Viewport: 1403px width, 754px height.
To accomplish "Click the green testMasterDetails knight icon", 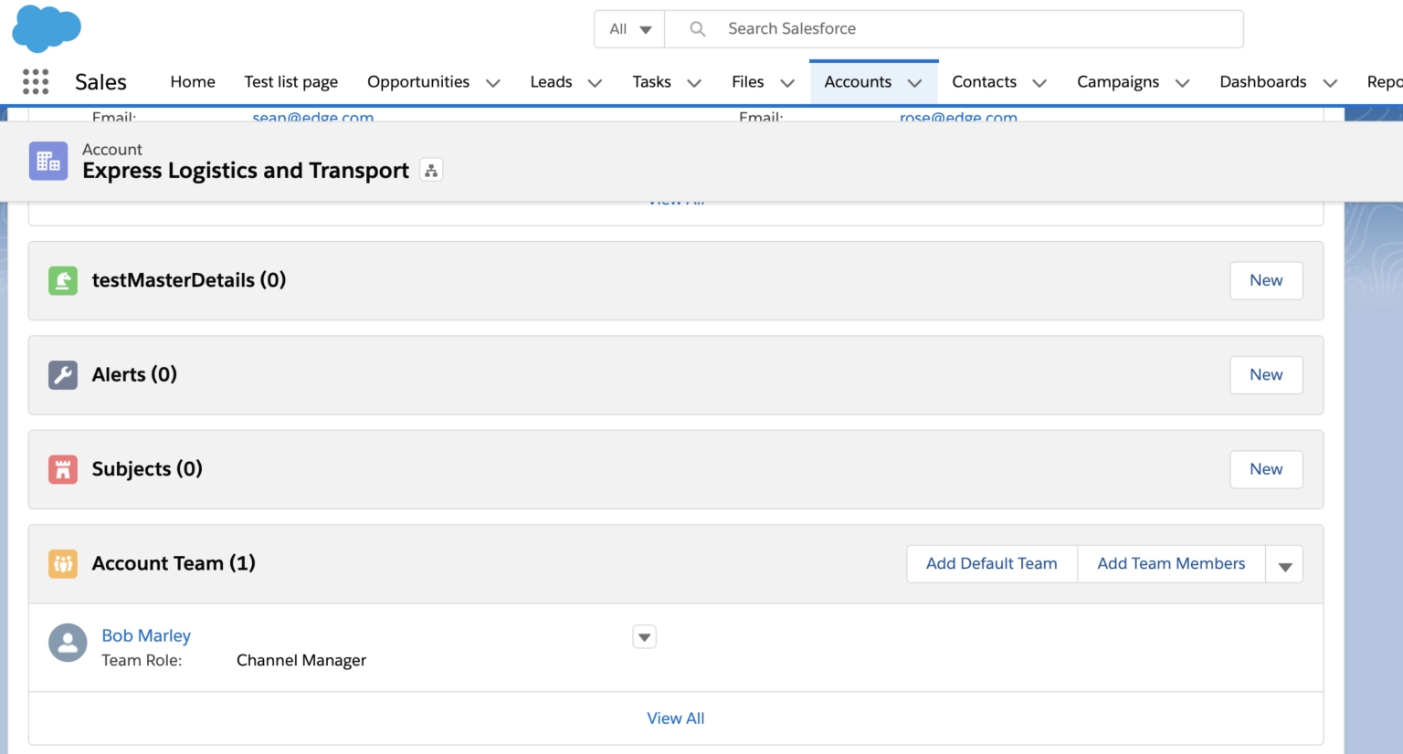I will click(62, 280).
